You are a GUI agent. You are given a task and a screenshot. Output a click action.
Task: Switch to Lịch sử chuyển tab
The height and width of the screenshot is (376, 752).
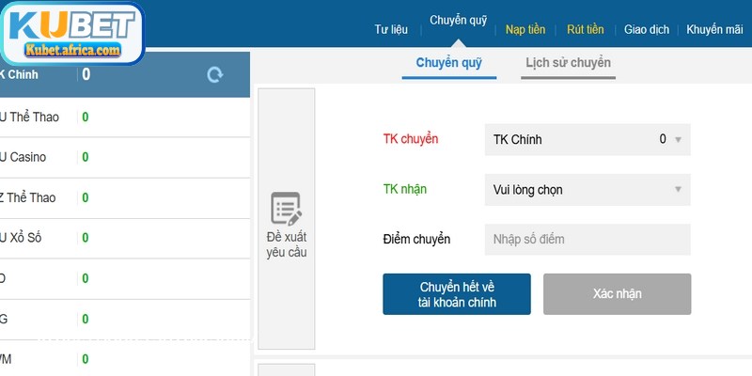point(568,63)
